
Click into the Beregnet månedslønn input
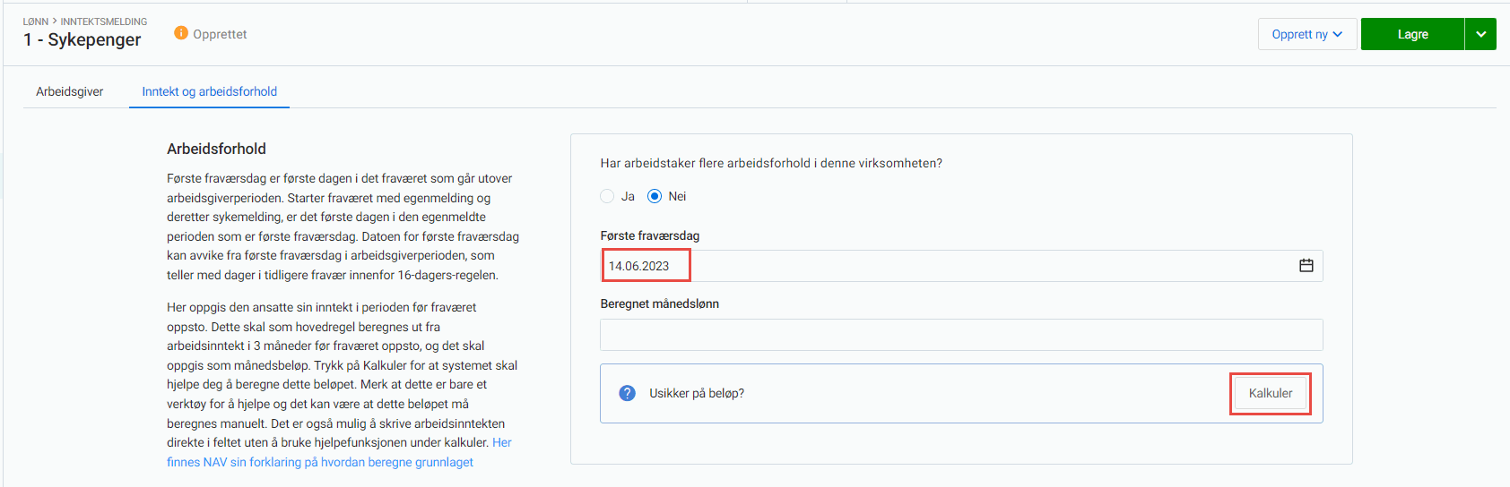(x=960, y=335)
